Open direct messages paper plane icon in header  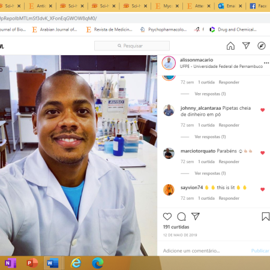(x=246, y=46)
